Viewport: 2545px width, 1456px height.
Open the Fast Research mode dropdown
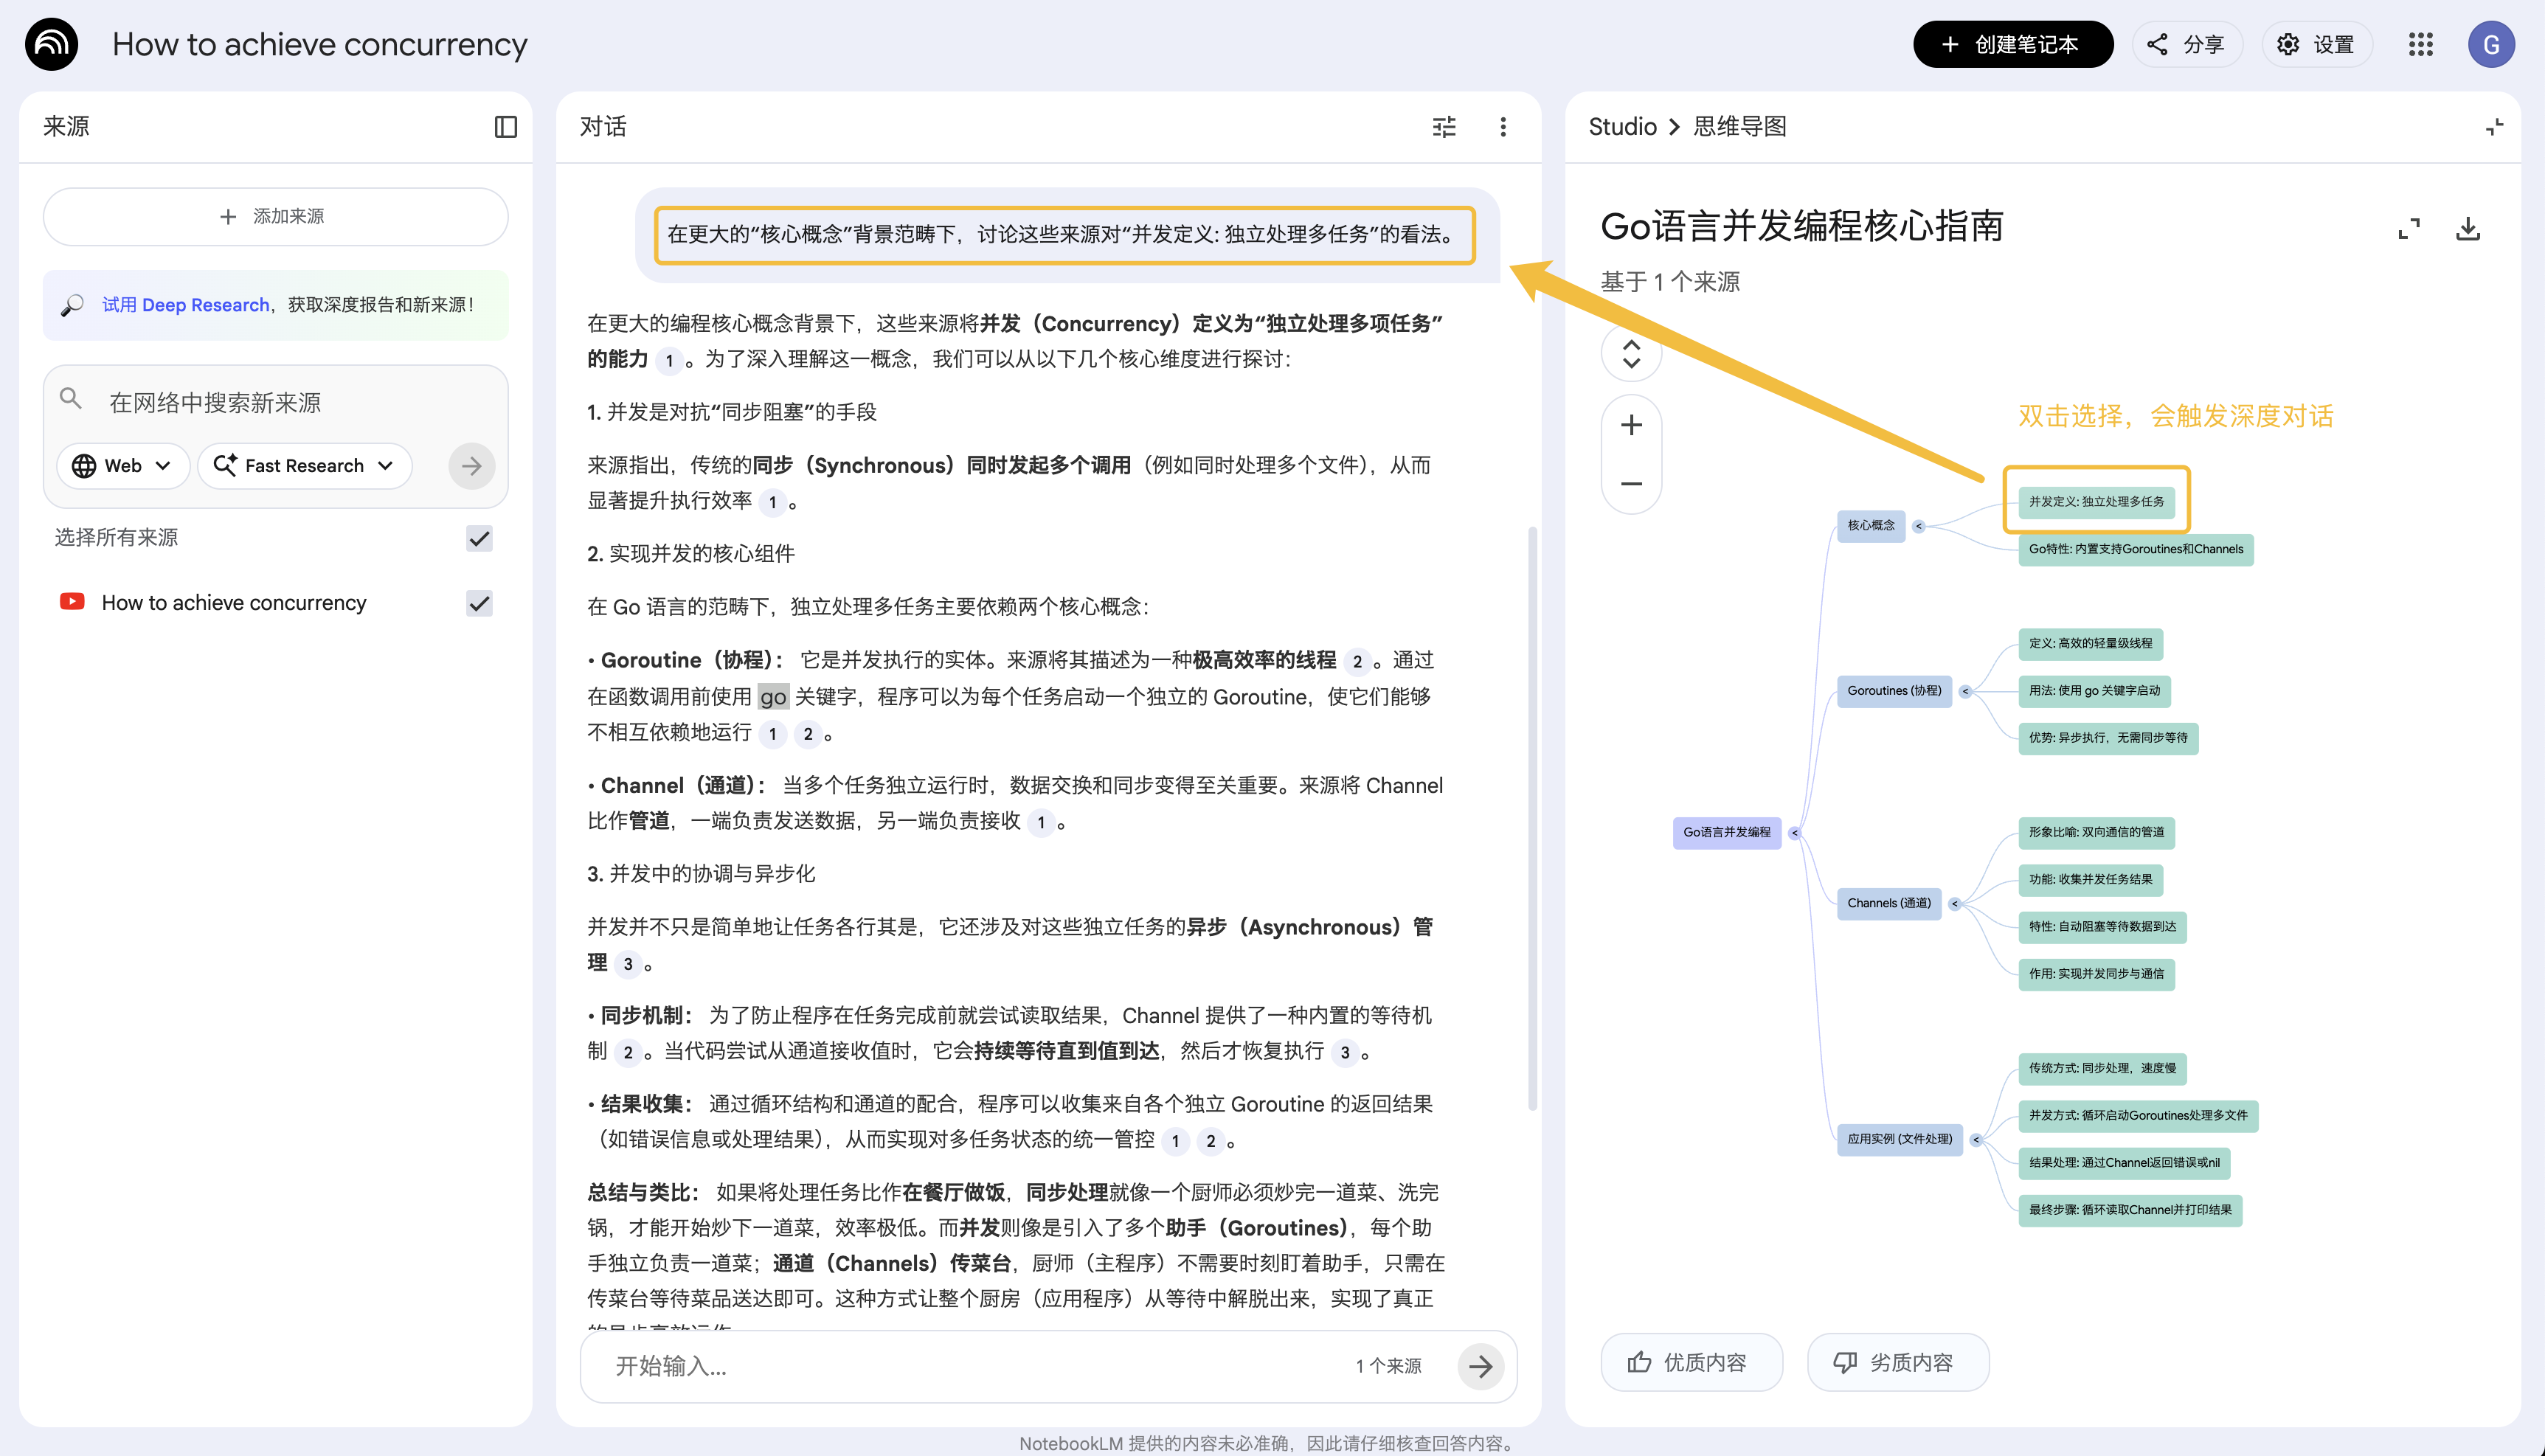304,465
